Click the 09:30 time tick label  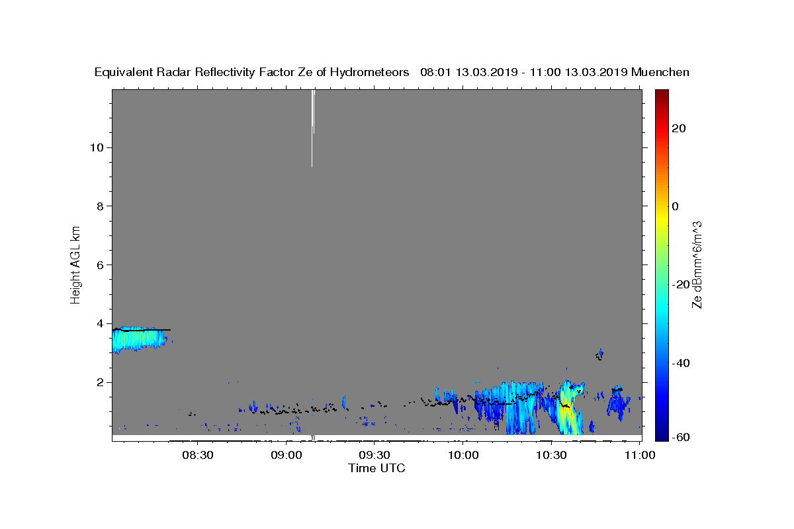click(x=375, y=455)
